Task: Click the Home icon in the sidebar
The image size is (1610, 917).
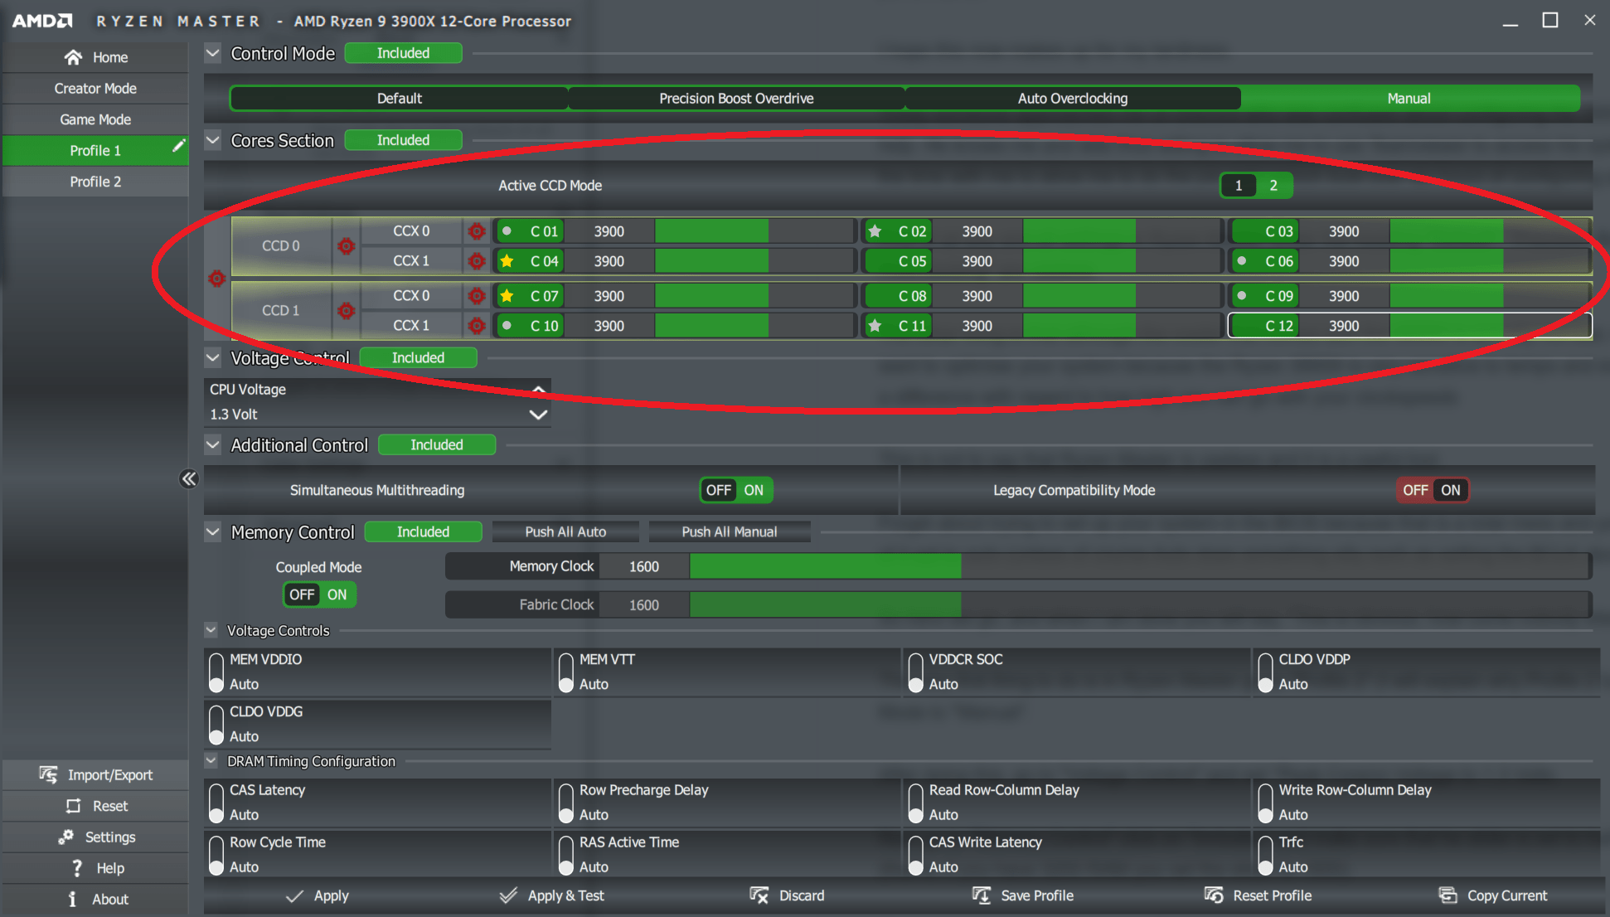Action: pos(73,57)
